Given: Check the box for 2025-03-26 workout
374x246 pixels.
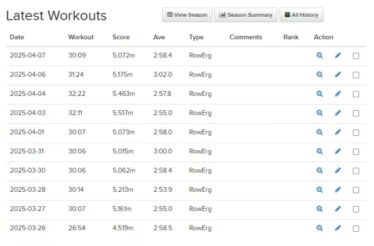Looking at the screenshot, I should 356,229.
